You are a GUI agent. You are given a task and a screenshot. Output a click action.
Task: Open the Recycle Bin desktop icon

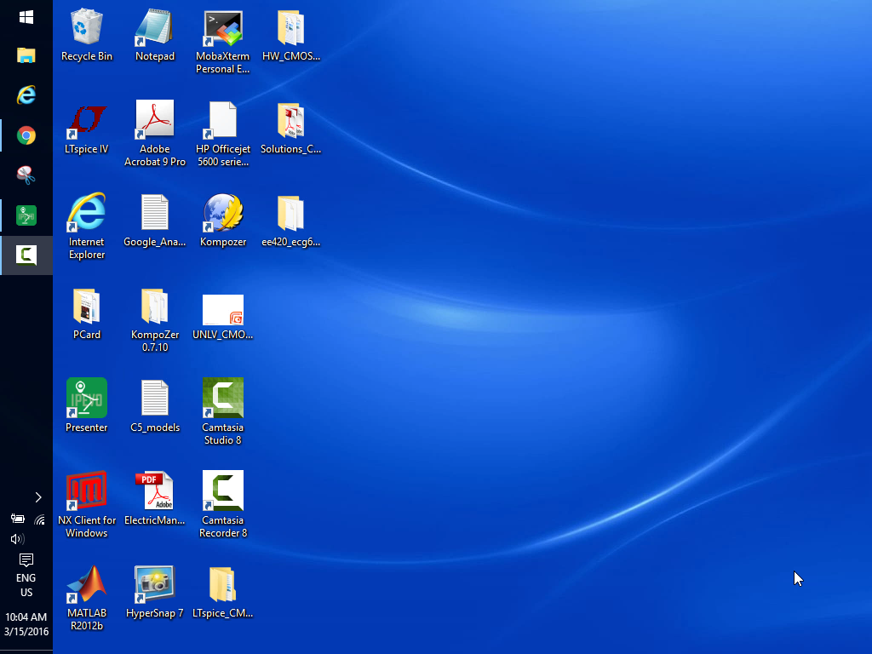coord(87,29)
